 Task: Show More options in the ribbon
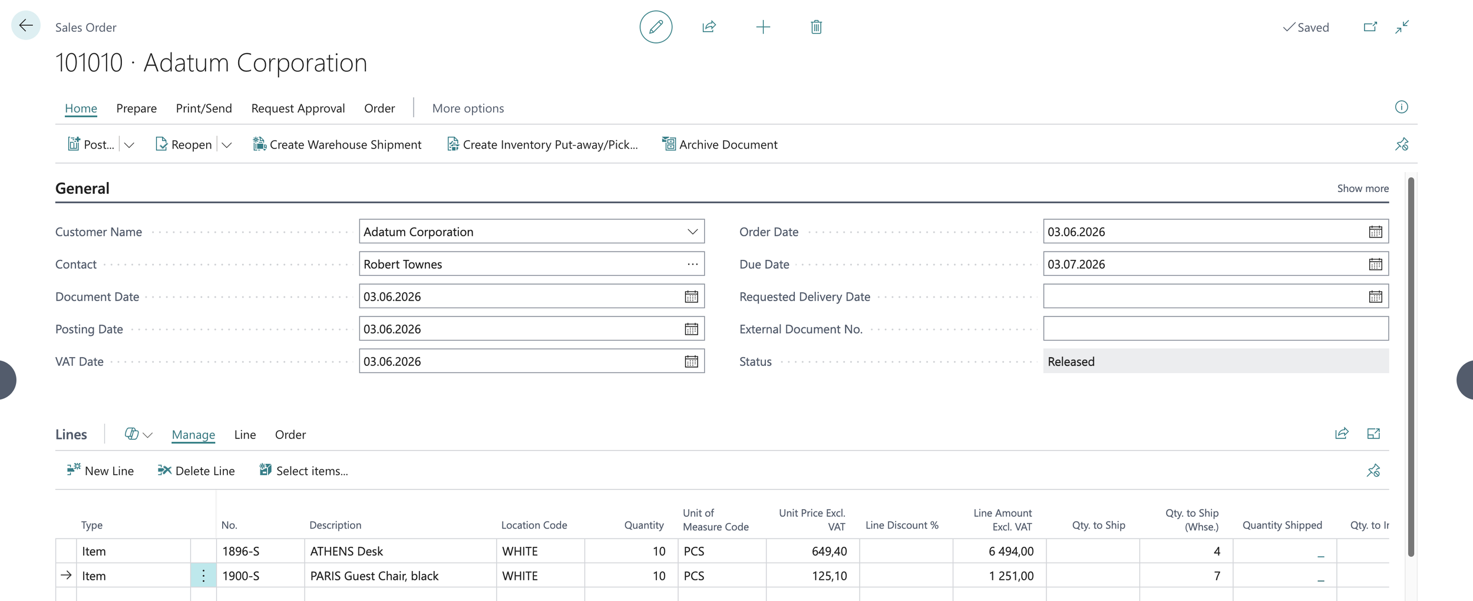click(x=468, y=108)
